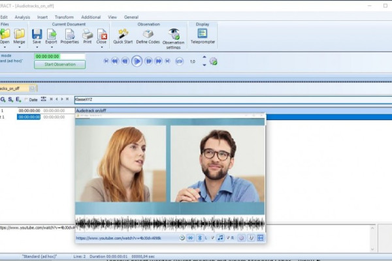Click the fast rewind button
392x261 pixels.
click(115, 61)
